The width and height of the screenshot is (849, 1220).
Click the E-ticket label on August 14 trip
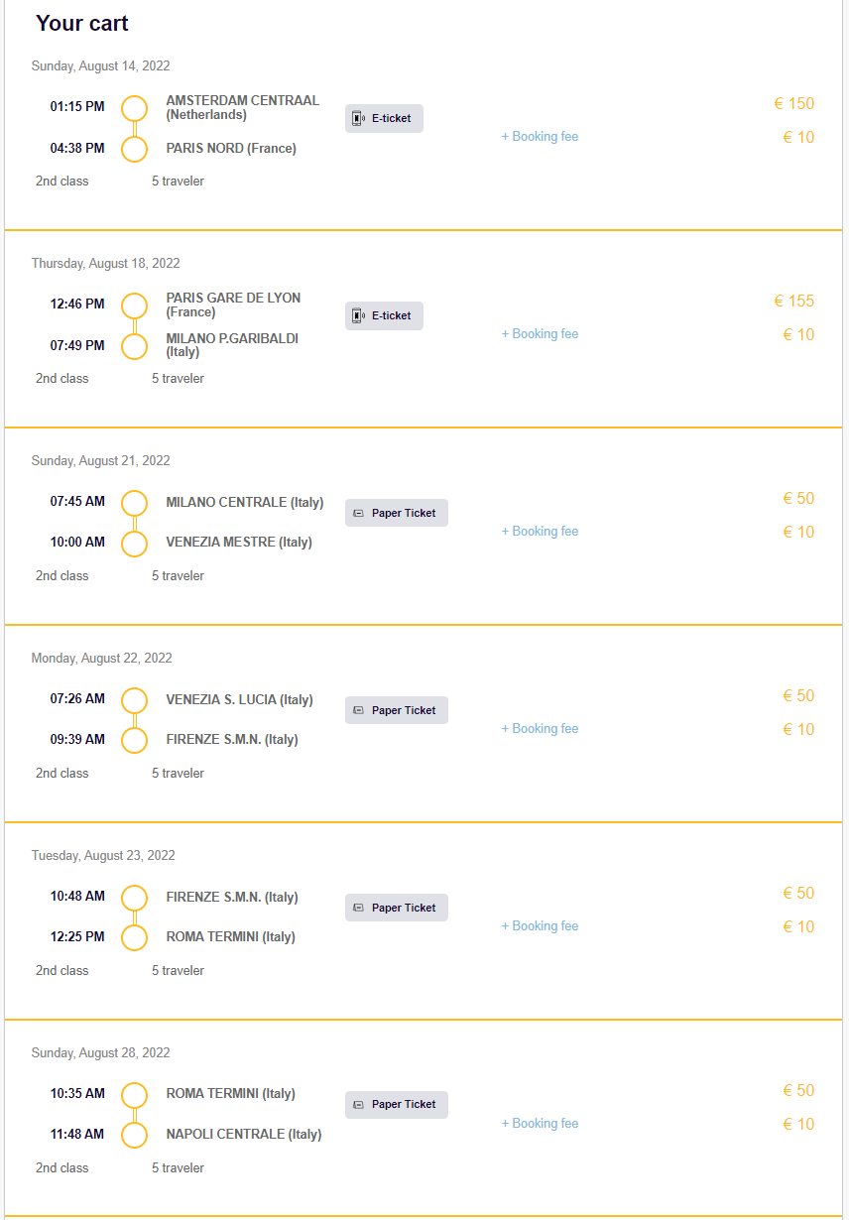[x=392, y=119]
